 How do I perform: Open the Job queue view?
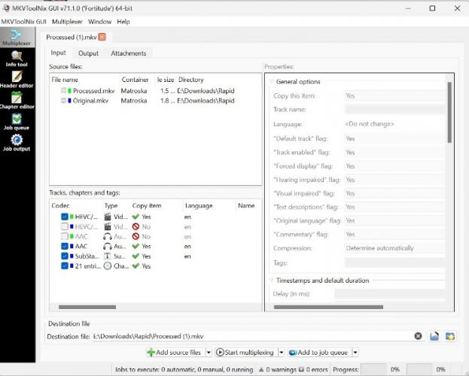tap(16, 122)
